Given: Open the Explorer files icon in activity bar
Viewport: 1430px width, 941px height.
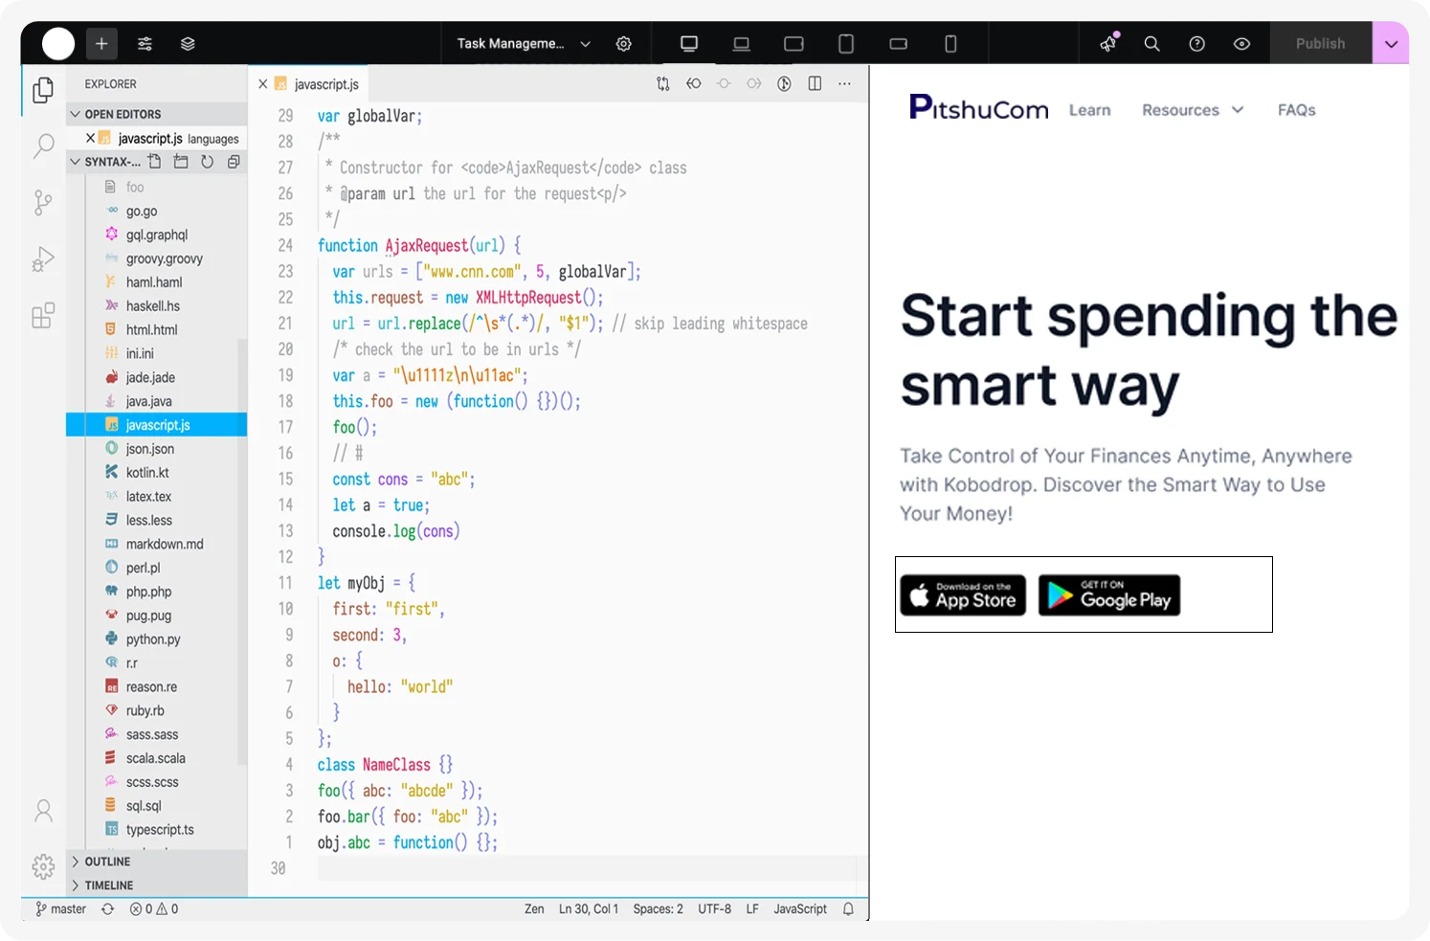Looking at the screenshot, I should (x=43, y=90).
